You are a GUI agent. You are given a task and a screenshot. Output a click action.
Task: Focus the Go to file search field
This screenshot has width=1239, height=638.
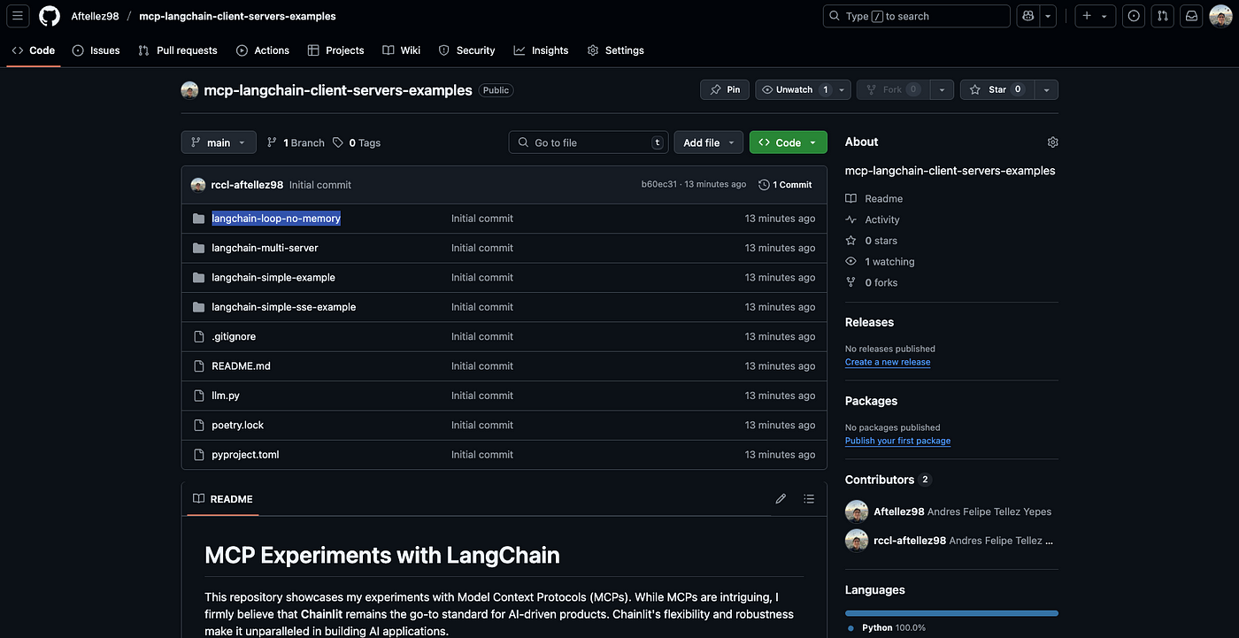coord(589,142)
